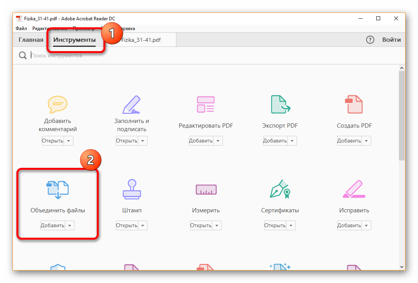The image size is (418, 283).
Task: Select the Измерить ruler icon
Action: [206, 190]
